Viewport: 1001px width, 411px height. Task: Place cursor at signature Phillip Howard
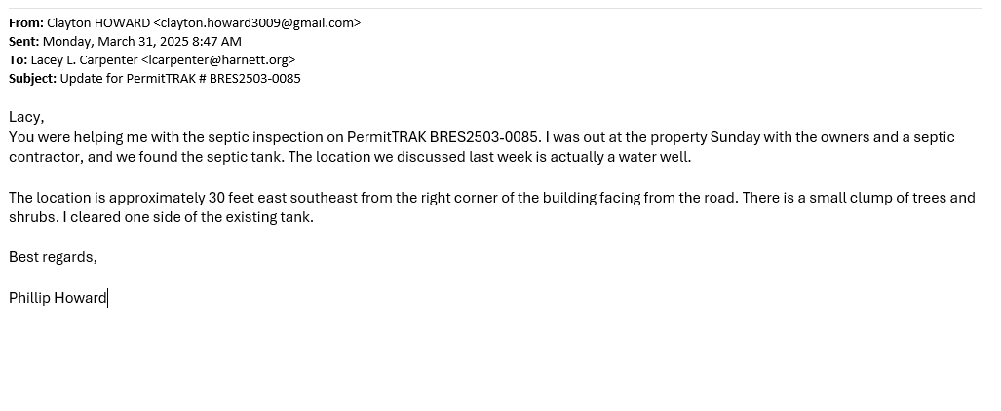pyautogui.click(x=107, y=299)
